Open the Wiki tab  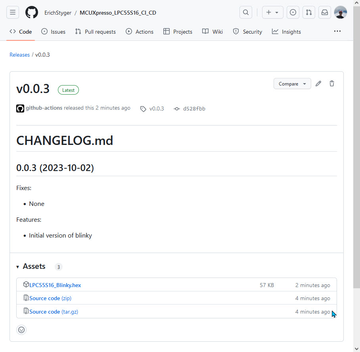pos(213,32)
